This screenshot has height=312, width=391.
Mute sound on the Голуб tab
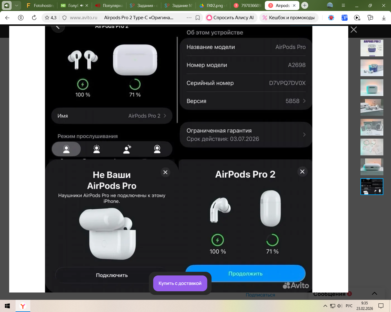point(82,5)
